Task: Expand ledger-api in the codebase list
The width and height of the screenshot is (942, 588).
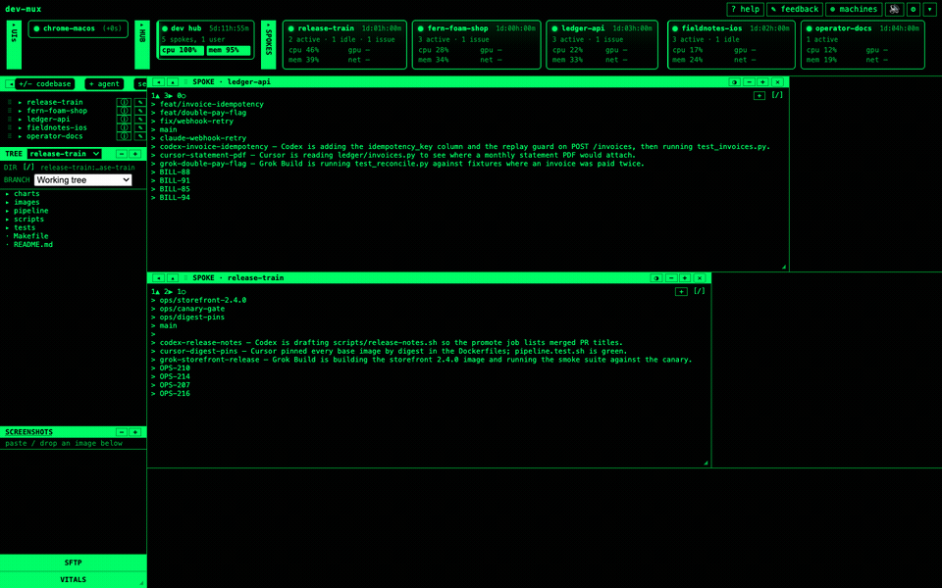Action: (x=20, y=120)
